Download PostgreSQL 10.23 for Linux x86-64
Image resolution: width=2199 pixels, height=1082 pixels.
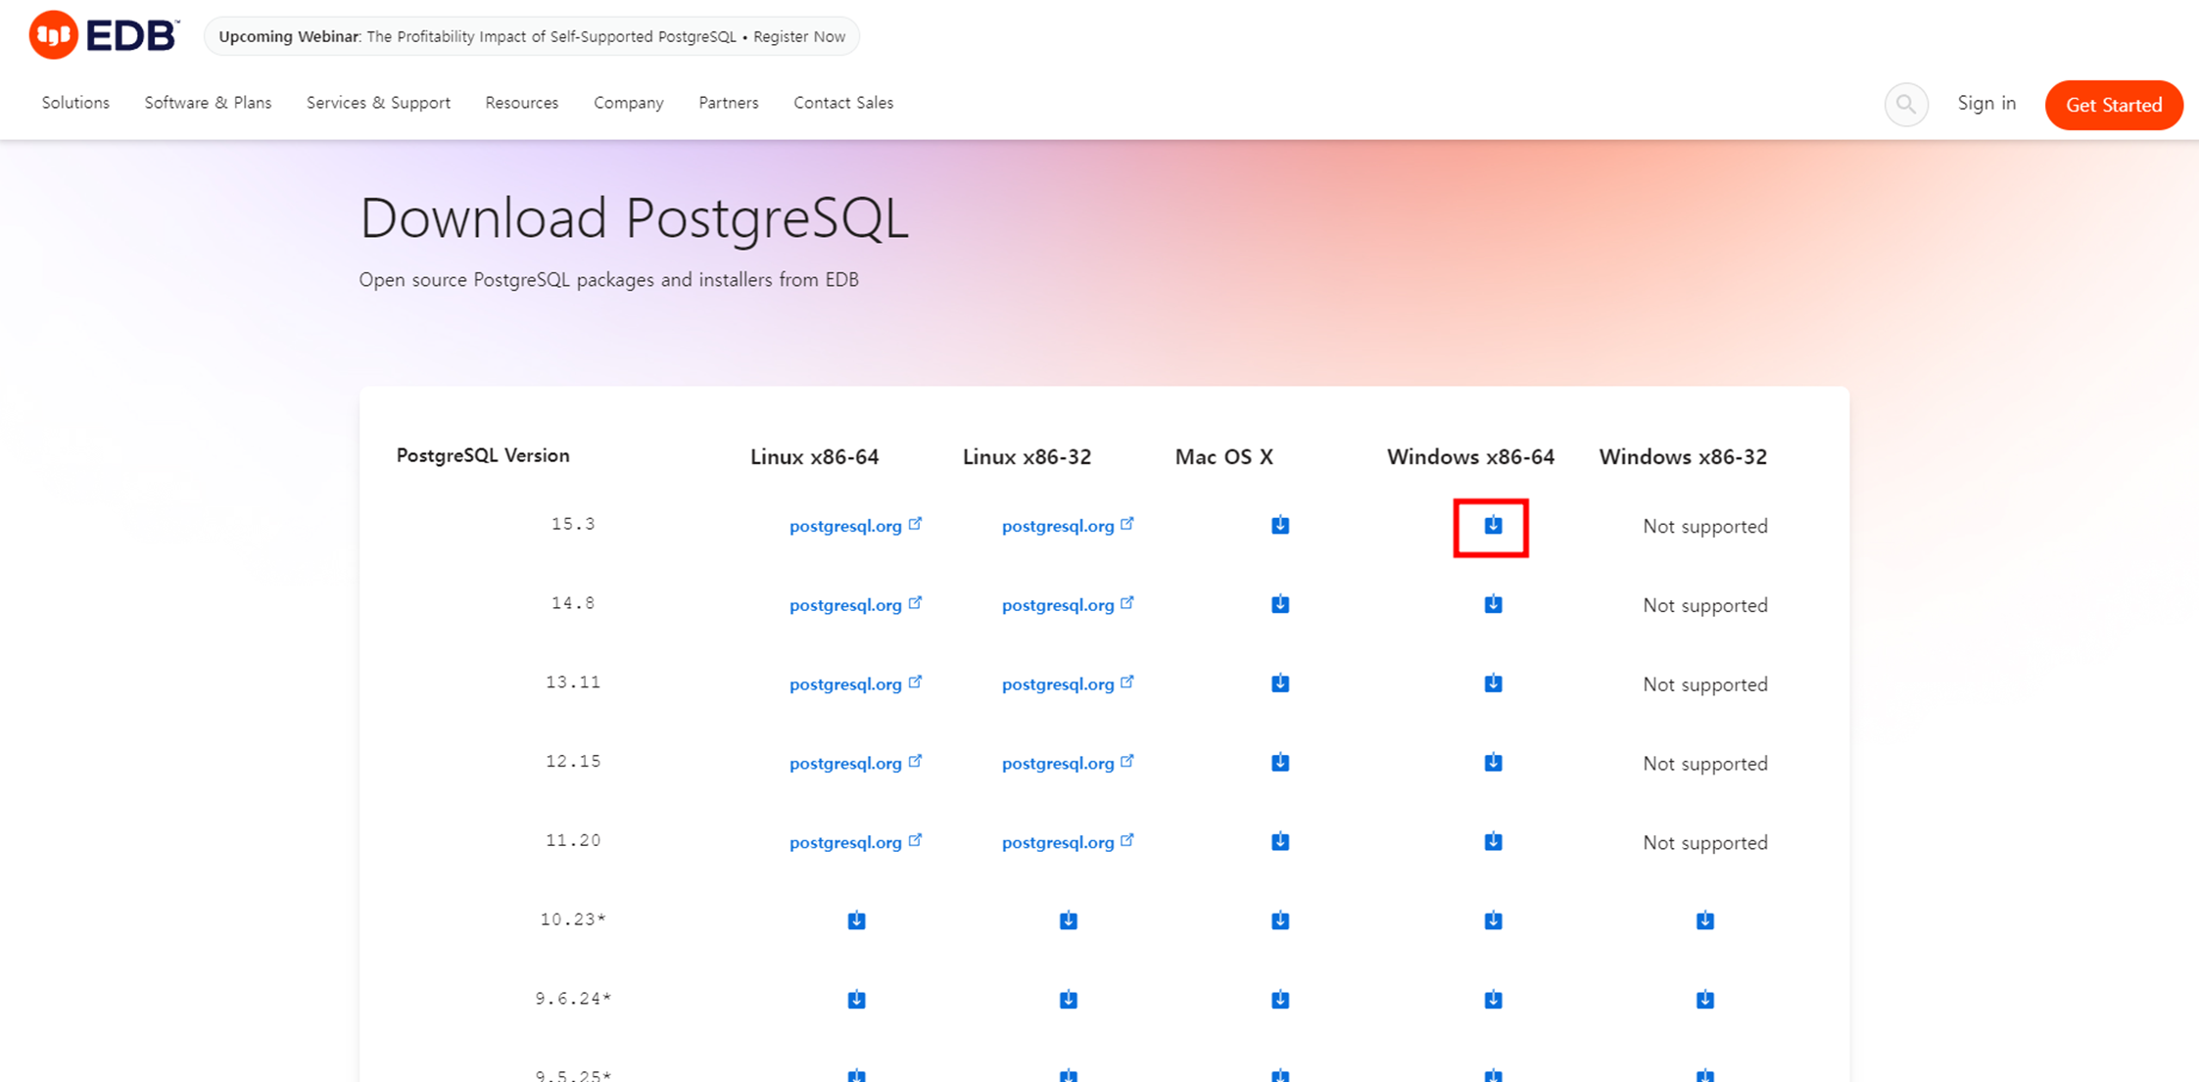(x=856, y=920)
